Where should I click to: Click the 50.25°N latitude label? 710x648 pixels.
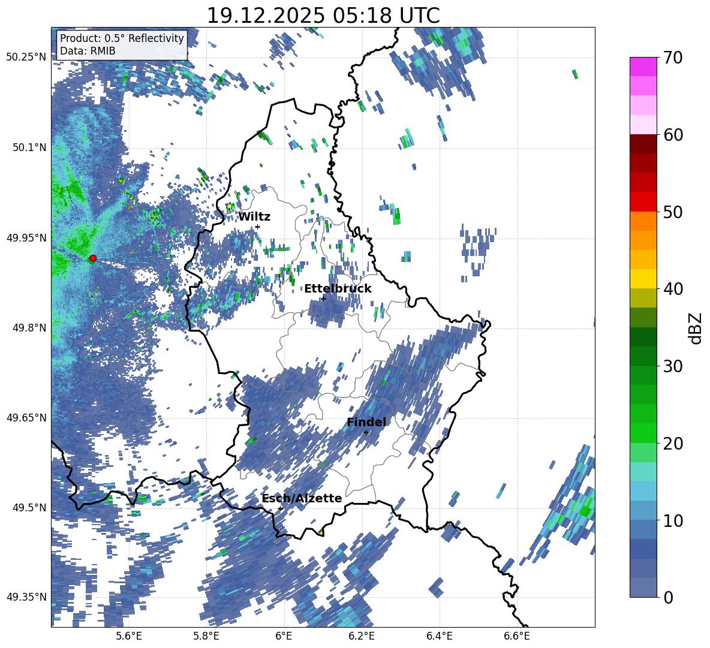[26, 58]
